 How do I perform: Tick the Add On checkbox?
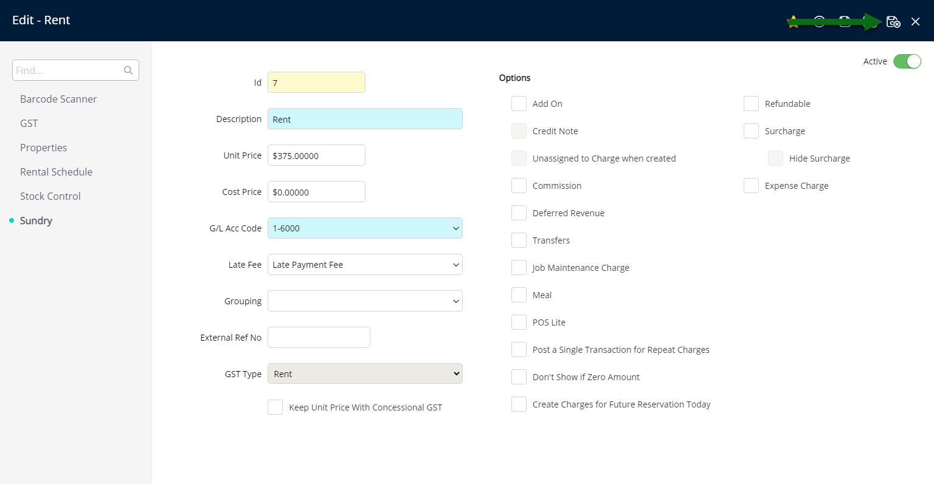click(x=519, y=104)
